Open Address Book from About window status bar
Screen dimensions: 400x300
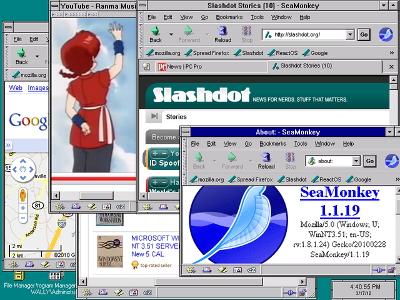click(237, 270)
